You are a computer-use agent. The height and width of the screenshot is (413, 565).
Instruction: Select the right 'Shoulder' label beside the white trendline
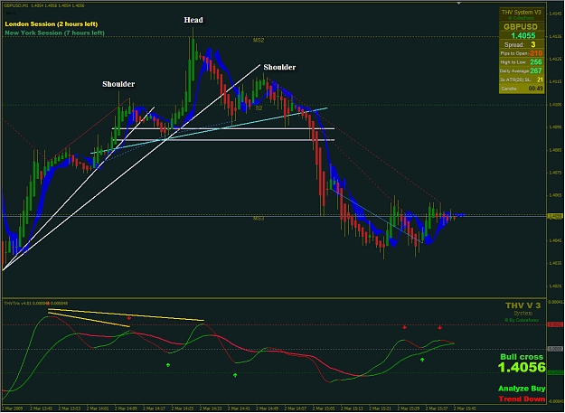point(279,68)
